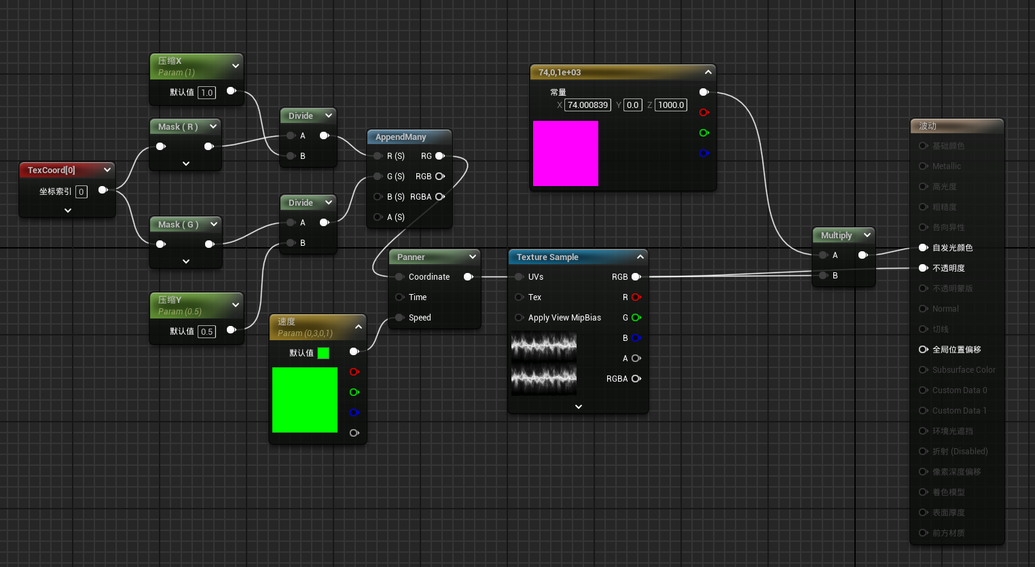Click Apply View MipBias input pin
This screenshot has height=567, width=1035.
[519, 318]
